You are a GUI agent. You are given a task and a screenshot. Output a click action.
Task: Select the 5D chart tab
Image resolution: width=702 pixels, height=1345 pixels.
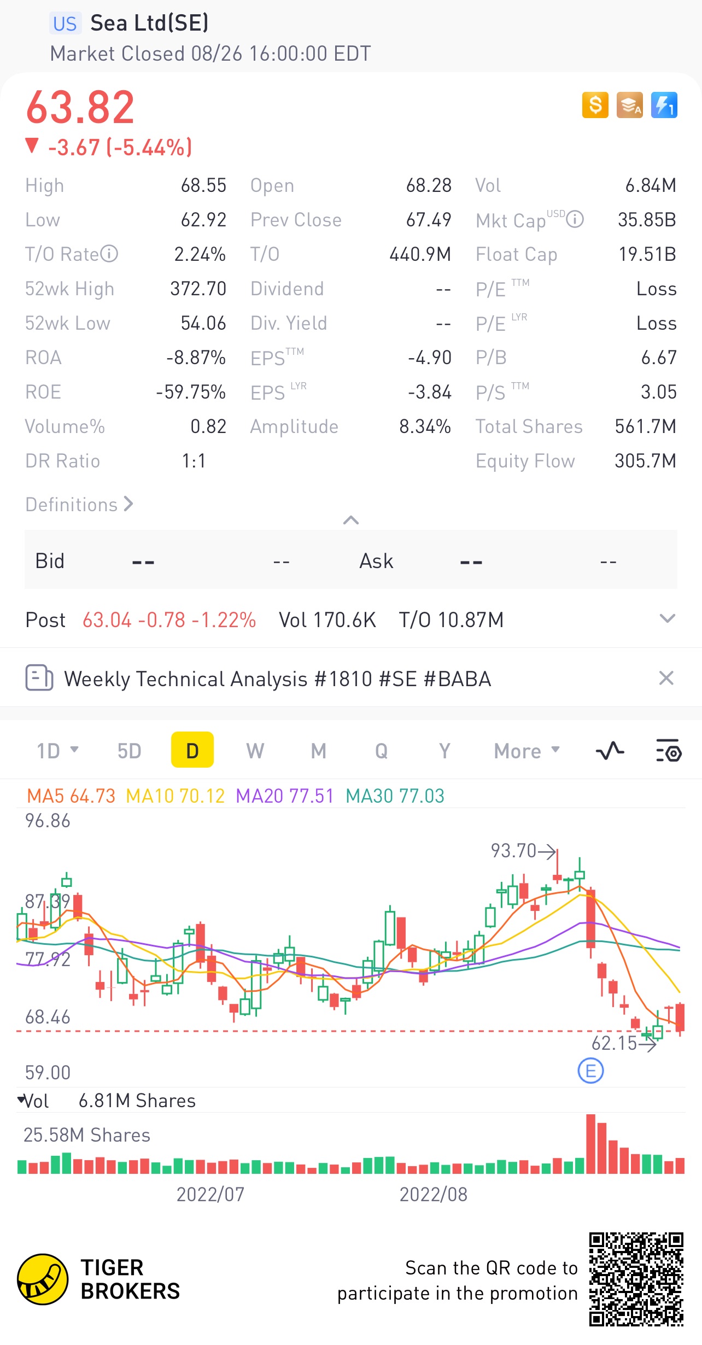pyautogui.click(x=129, y=751)
